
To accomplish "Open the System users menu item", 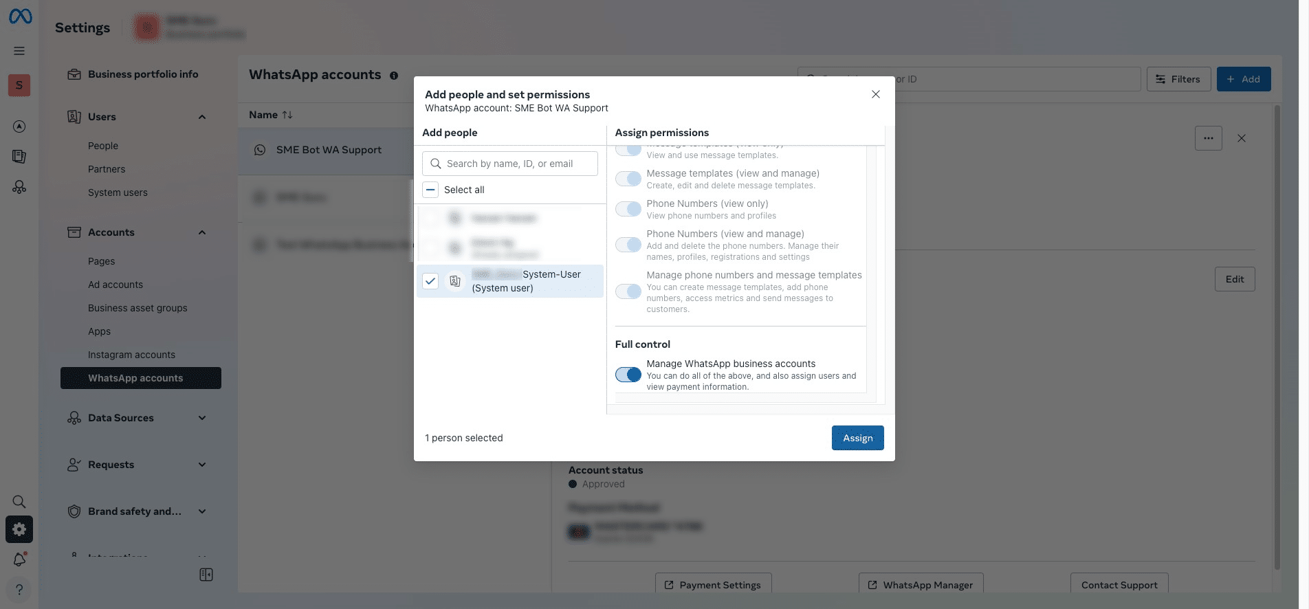I will click(x=118, y=192).
